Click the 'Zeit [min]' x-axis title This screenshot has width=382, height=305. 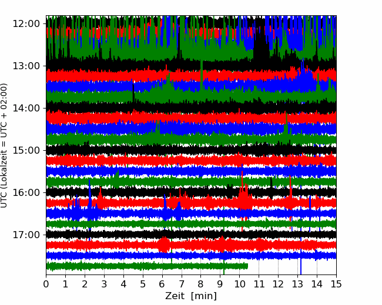click(191, 296)
